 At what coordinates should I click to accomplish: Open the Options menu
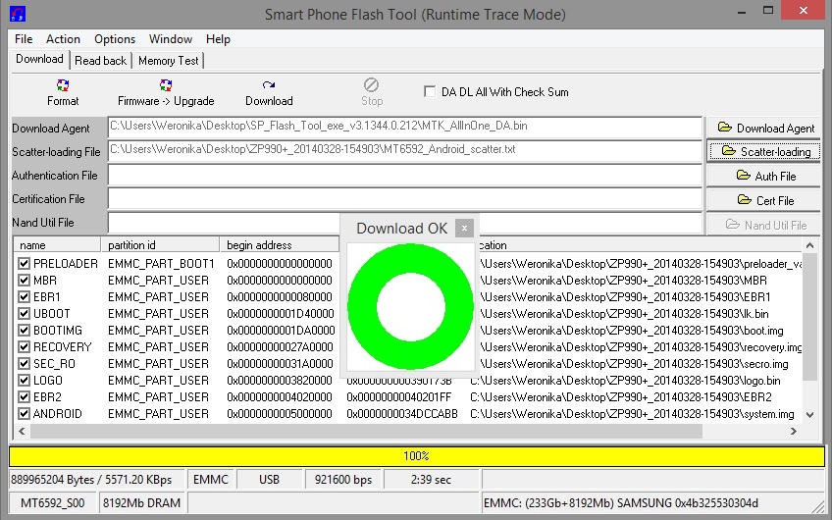(x=115, y=39)
